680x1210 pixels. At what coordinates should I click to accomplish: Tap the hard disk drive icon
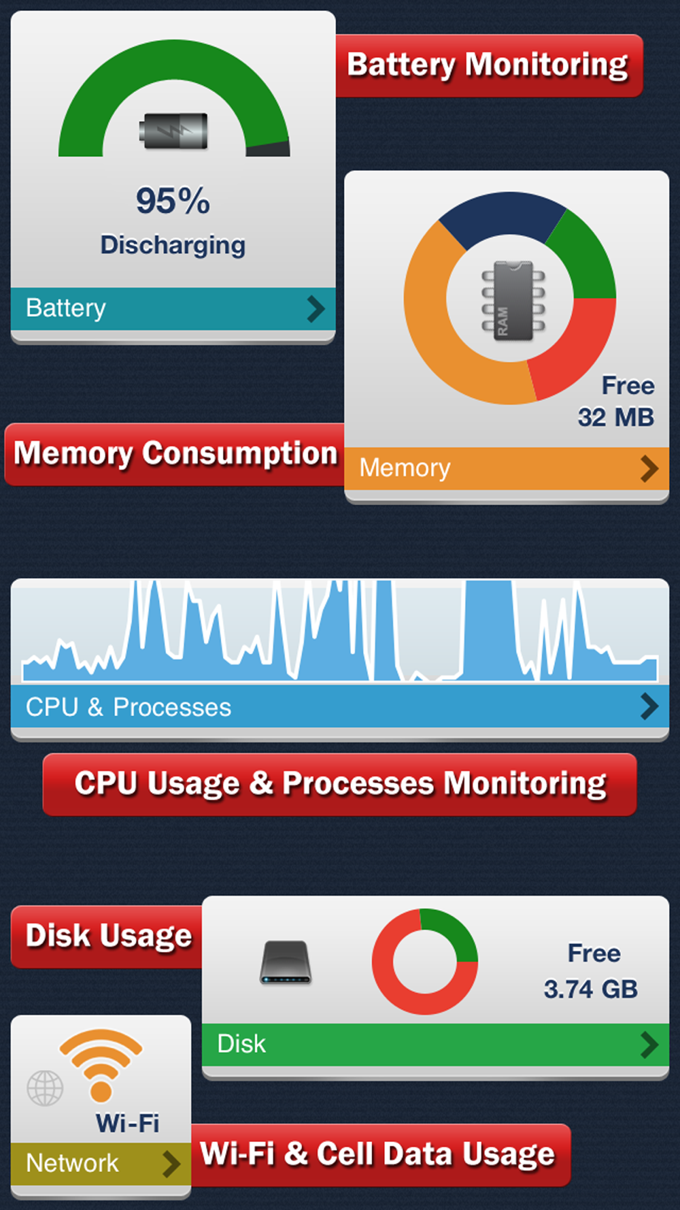[x=286, y=962]
